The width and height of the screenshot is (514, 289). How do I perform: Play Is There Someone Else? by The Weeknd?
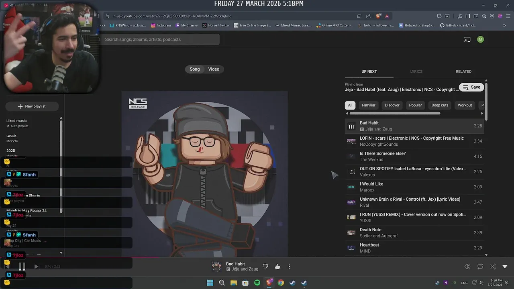coord(415,157)
